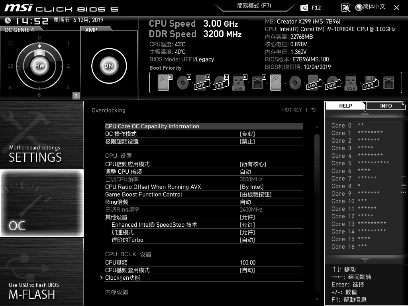Image resolution: width=408 pixels, height=306 pixels.
Task: Click the HOT KEY back arrow icon
Action: tap(314, 110)
